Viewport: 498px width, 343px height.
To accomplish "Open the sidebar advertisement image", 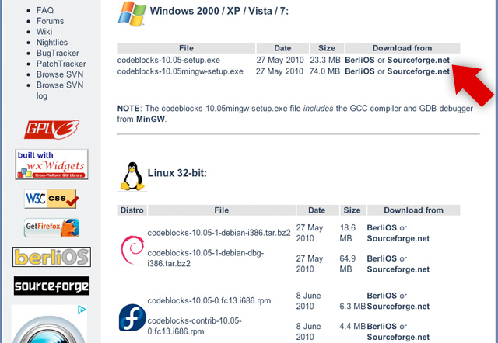I will (49, 324).
